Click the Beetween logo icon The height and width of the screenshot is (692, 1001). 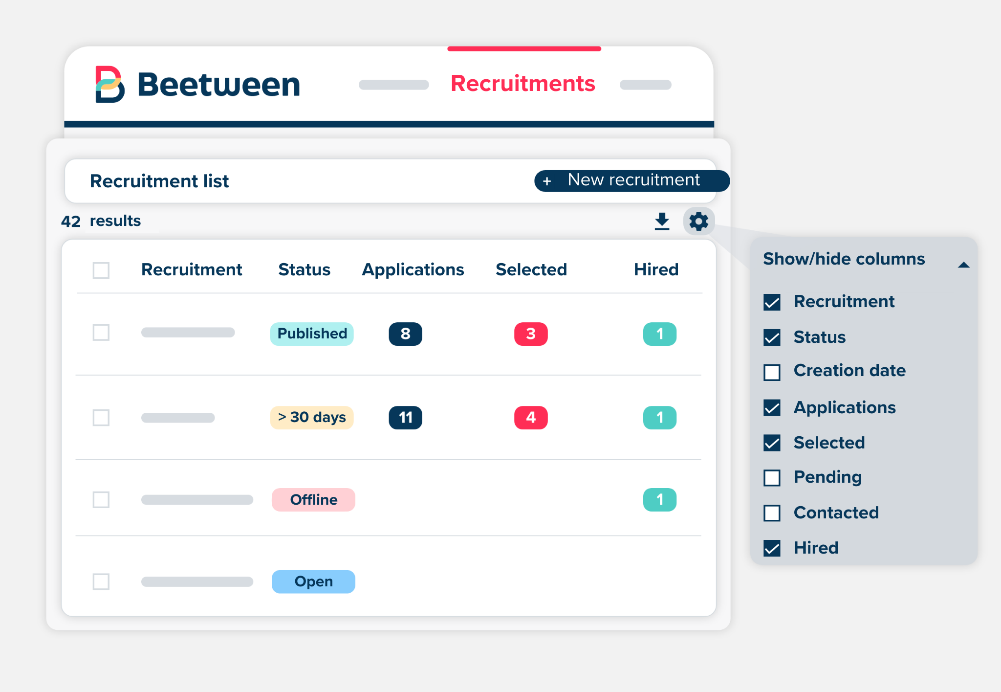(x=110, y=84)
